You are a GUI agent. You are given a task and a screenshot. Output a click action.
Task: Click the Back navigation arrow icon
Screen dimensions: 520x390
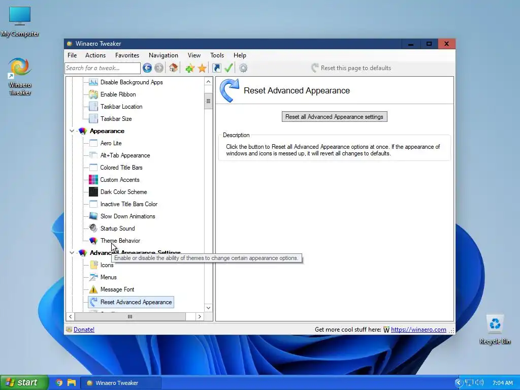147,68
